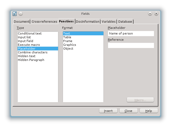Image resolution: width=171 pixels, height=127 pixels.
Task: Click the document icon in title bar
Action: pos(15,14)
